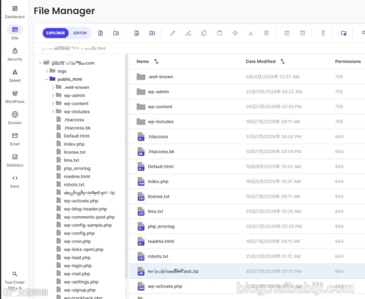Image resolution: width=365 pixels, height=299 pixels.
Task: Select wp-cron.php in the folder tree
Action: (77, 241)
